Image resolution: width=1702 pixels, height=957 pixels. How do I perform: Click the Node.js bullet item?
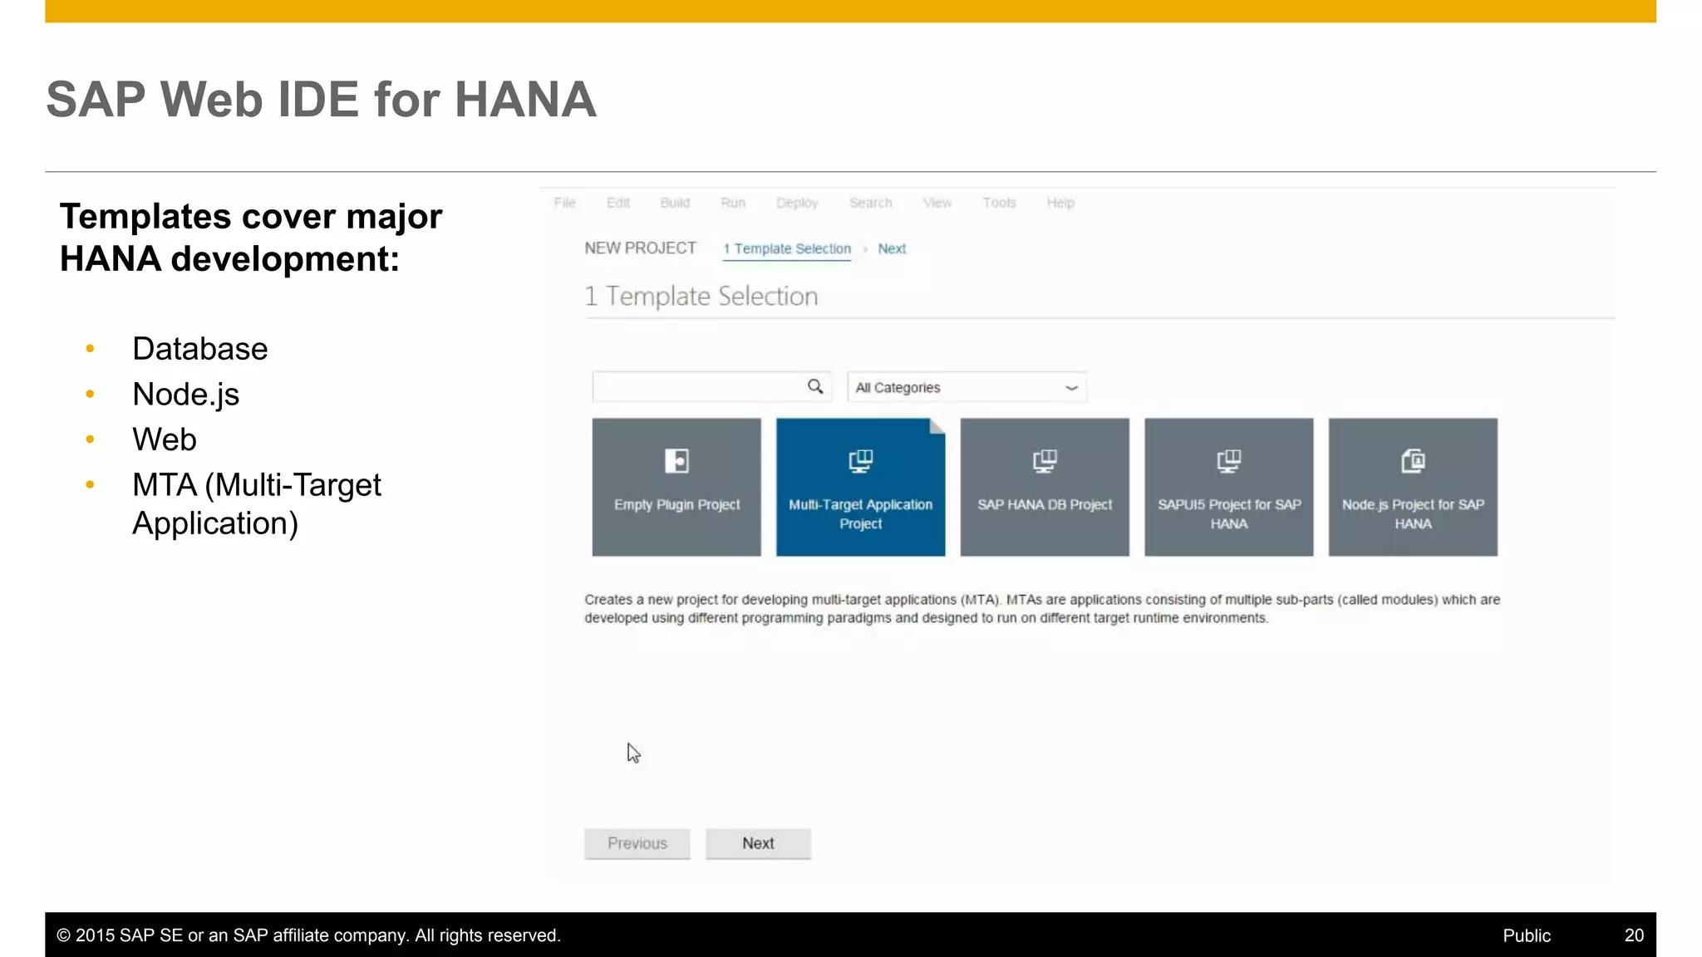point(185,395)
